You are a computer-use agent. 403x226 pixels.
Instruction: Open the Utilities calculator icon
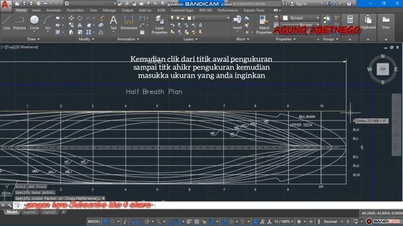coord(350,19)
